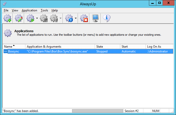Open the Help menu

click(x=55, y=10)
